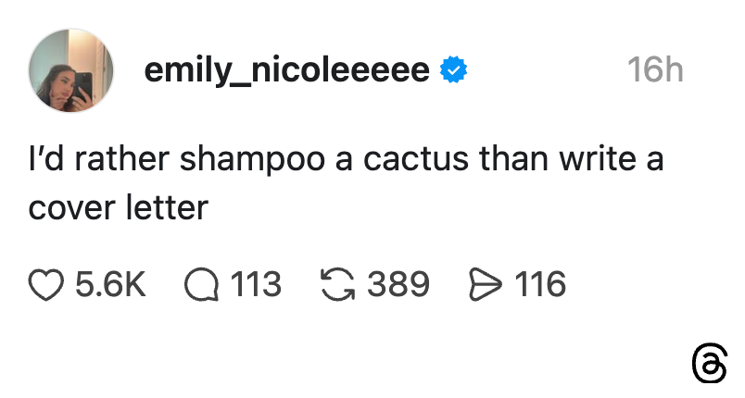Click the word "cactus" in the post

pos(416,158)
